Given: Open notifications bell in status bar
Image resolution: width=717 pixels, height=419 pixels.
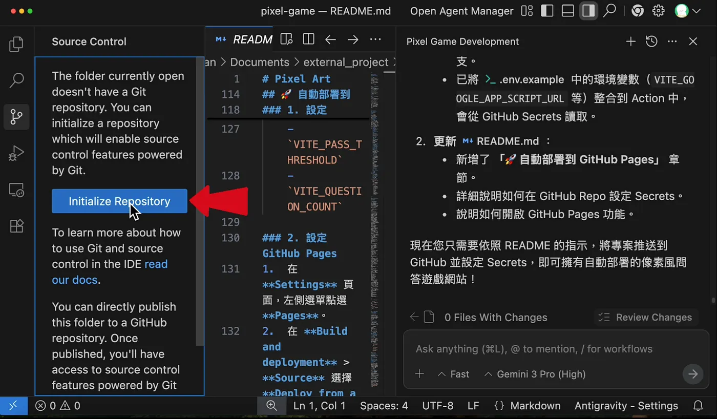Looking at the screenshot, I should pos(698,406).
